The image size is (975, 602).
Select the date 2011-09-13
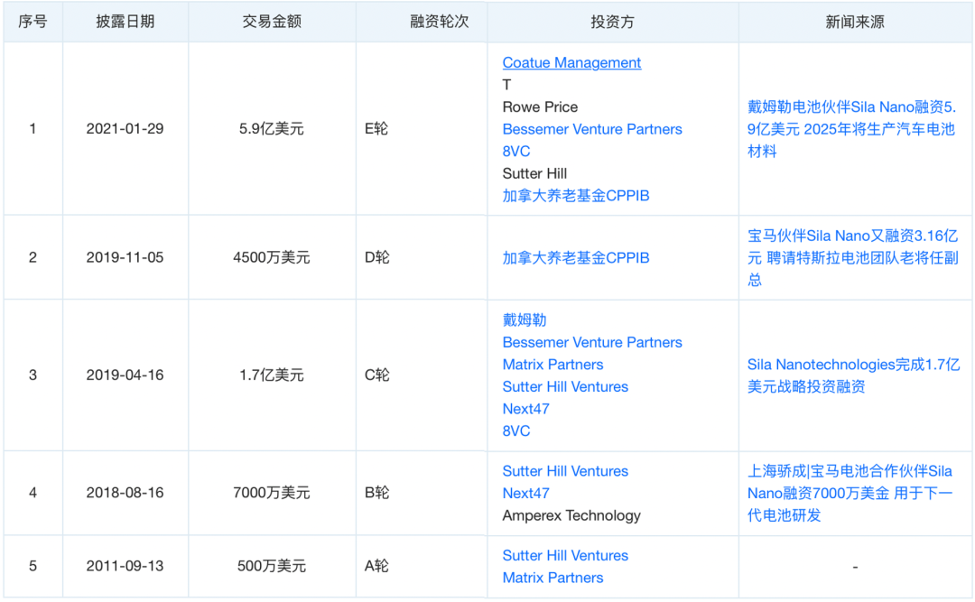point(125,566)
